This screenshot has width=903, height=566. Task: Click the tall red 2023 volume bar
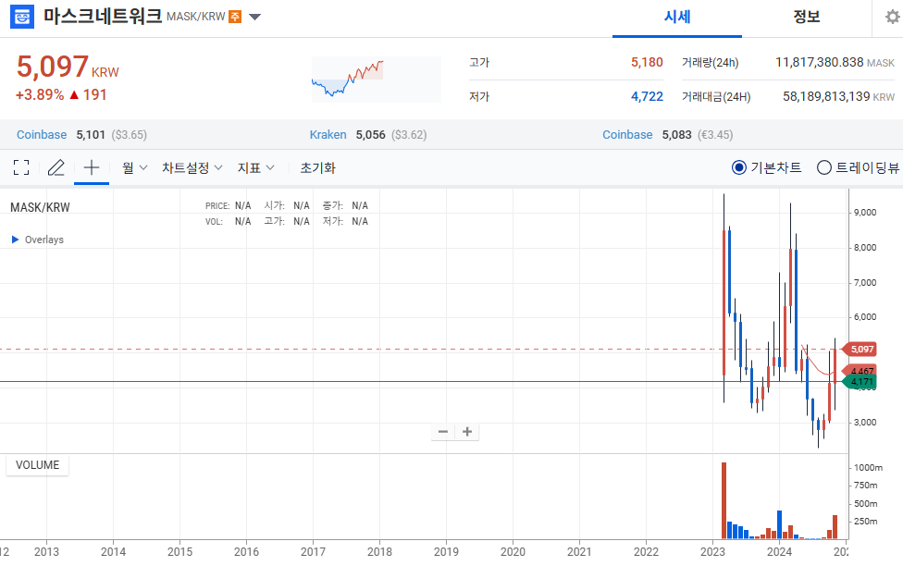tap(724, 500)
